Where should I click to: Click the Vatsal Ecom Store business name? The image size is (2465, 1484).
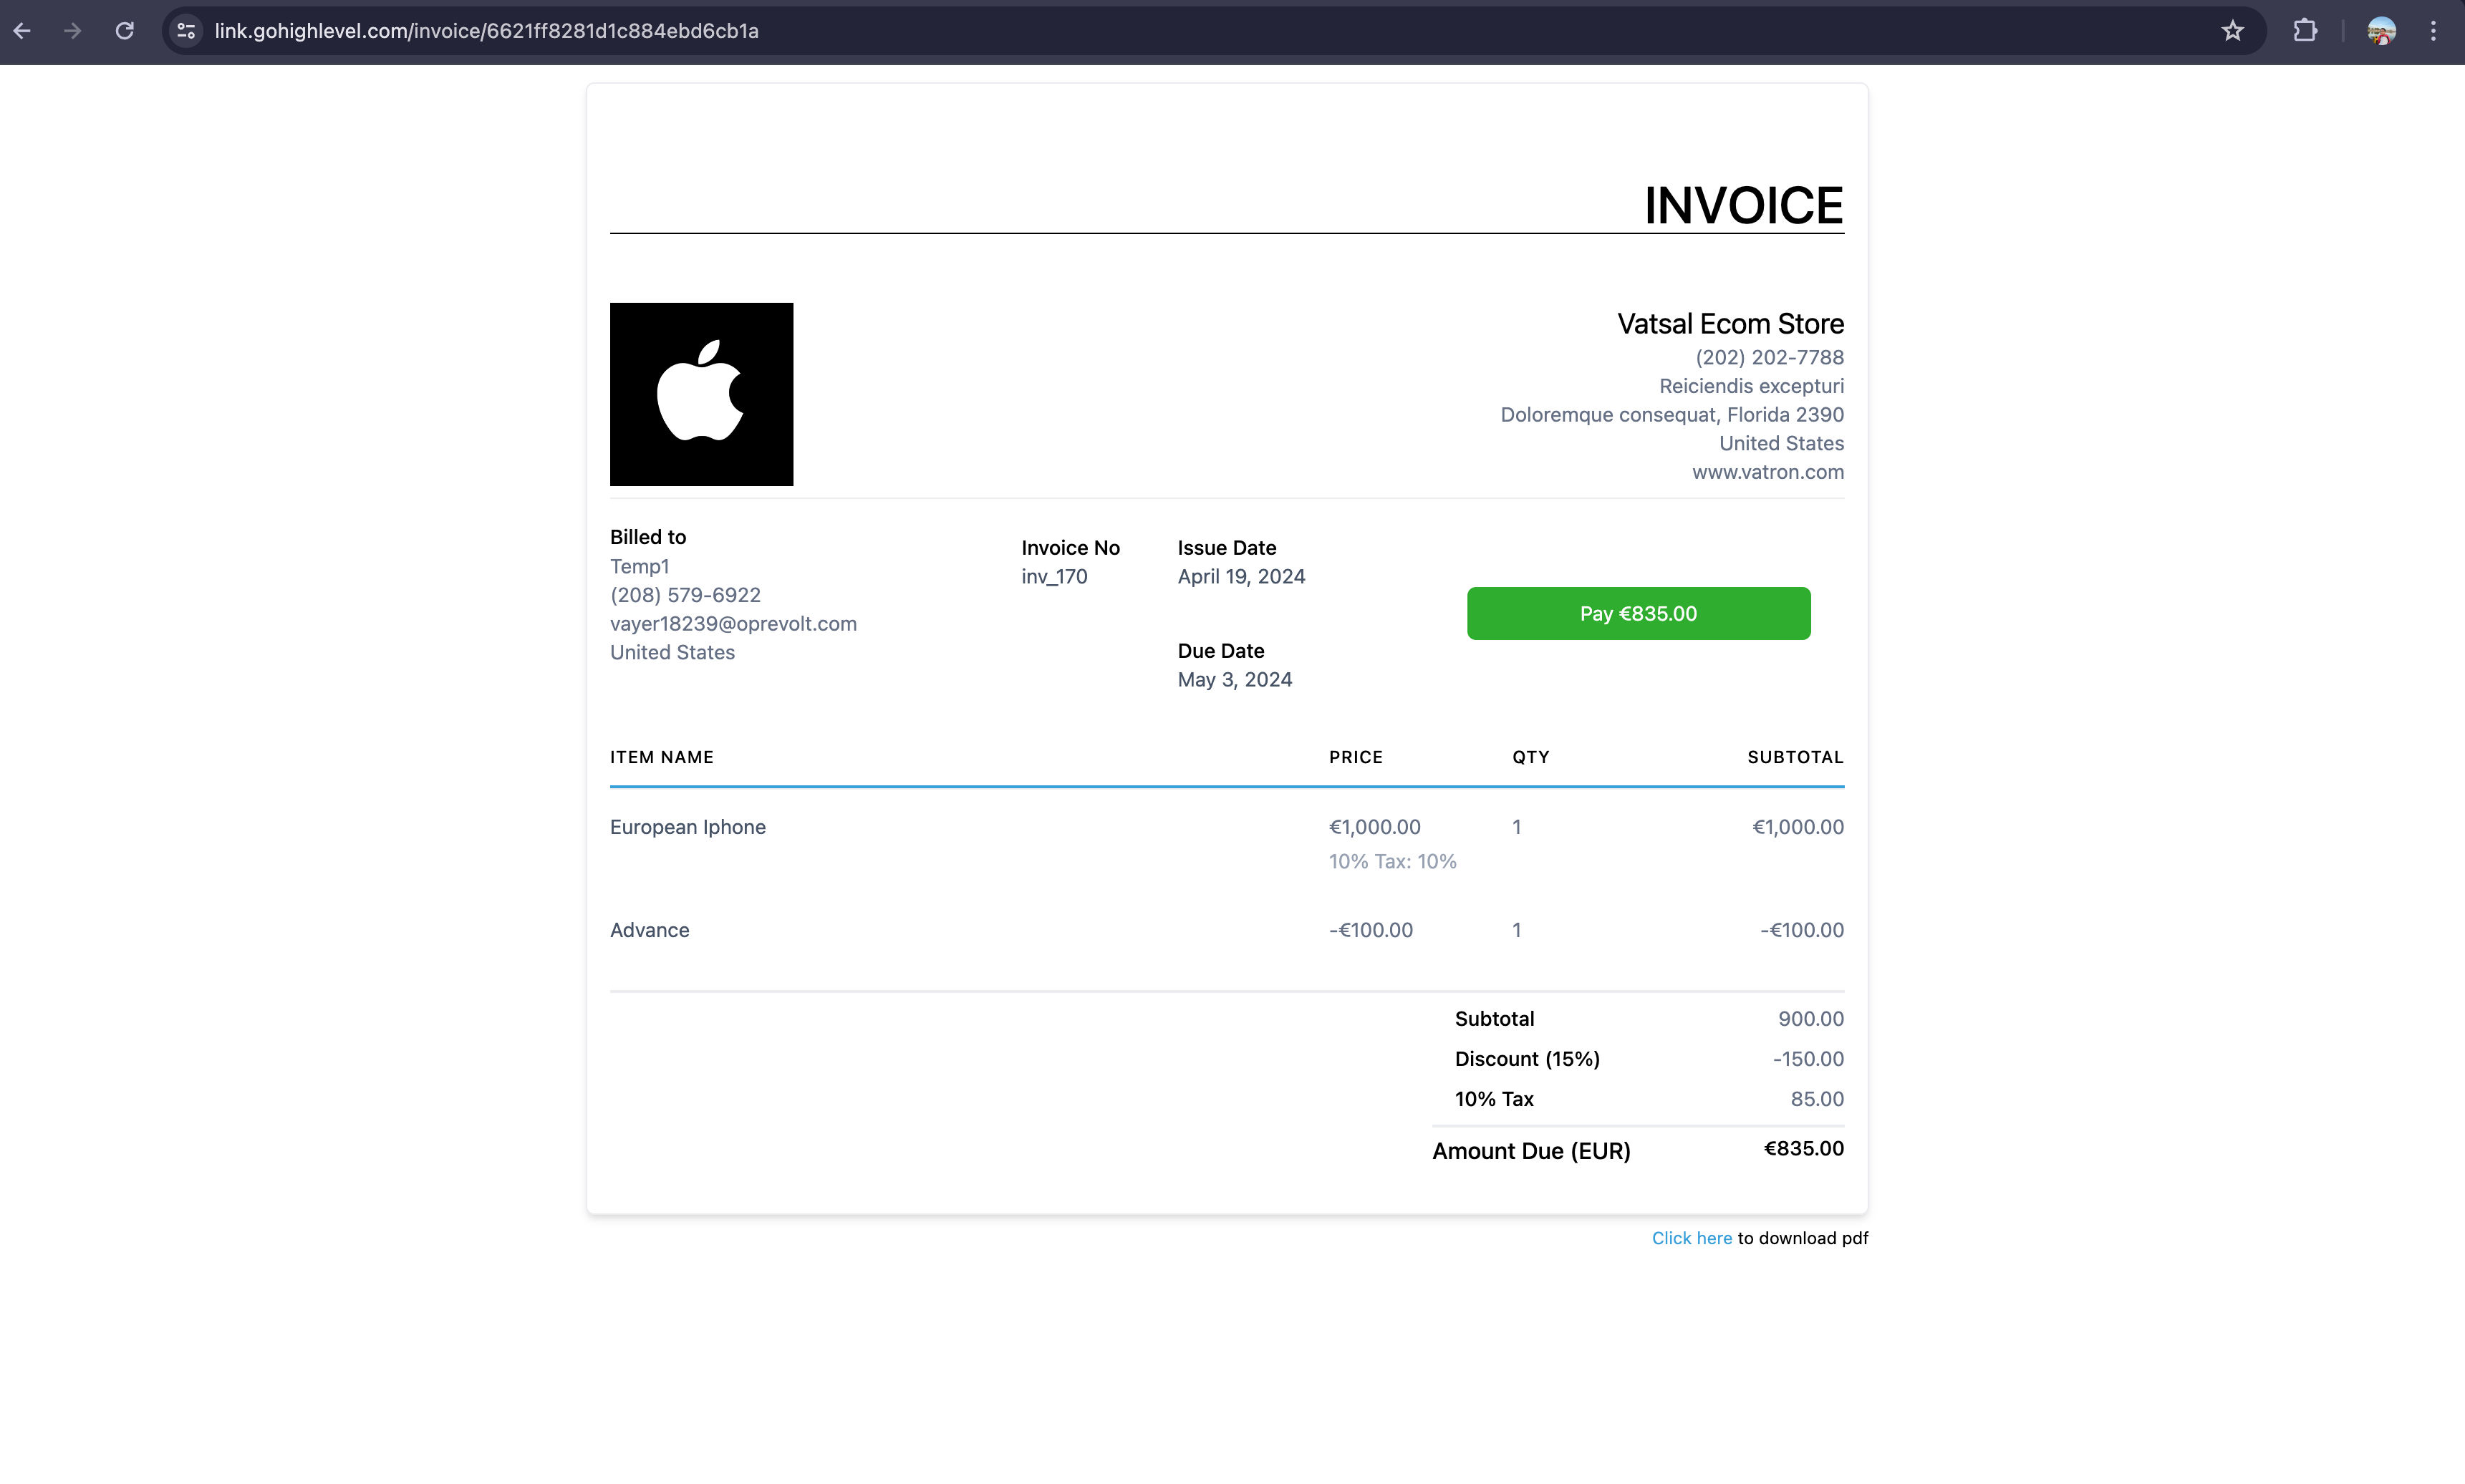1730,324
